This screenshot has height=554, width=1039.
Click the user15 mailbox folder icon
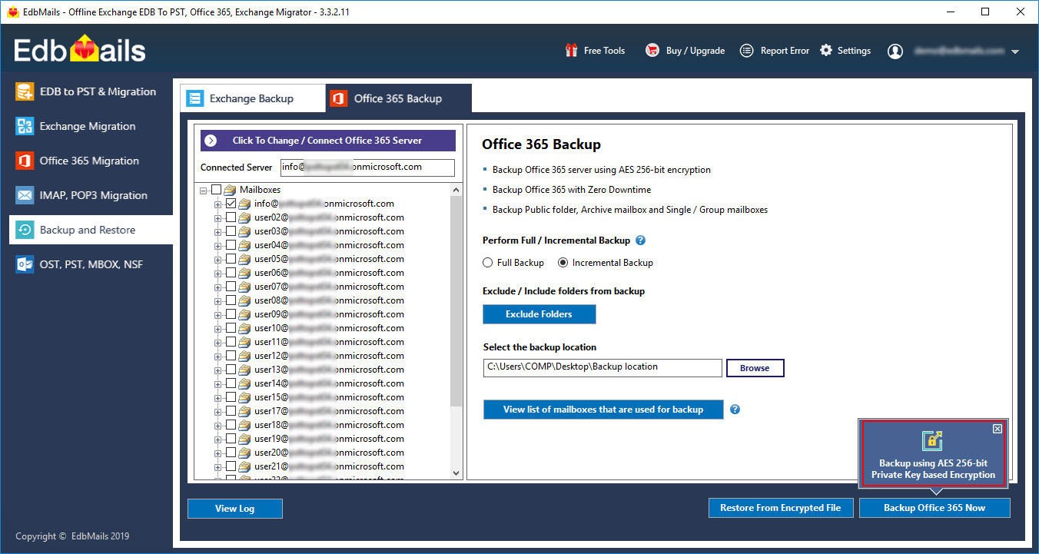pyautogui.click(x=244, y=397)
